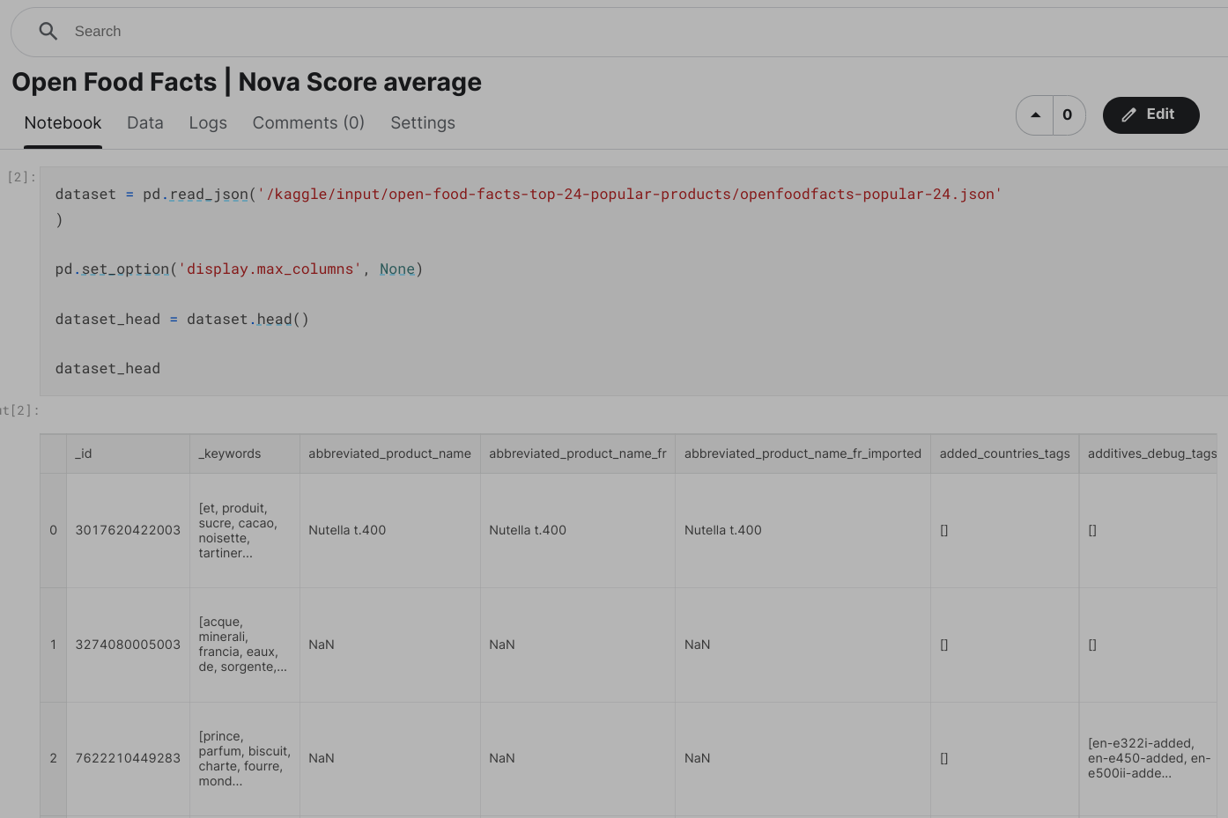Click the read_json code line
Image resolution: width=1228 pixels, height=818 pixels.
(x=529, y=195)
